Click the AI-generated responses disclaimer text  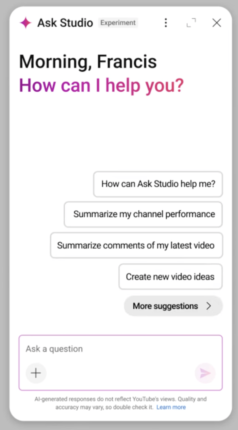tap(120, 399)
